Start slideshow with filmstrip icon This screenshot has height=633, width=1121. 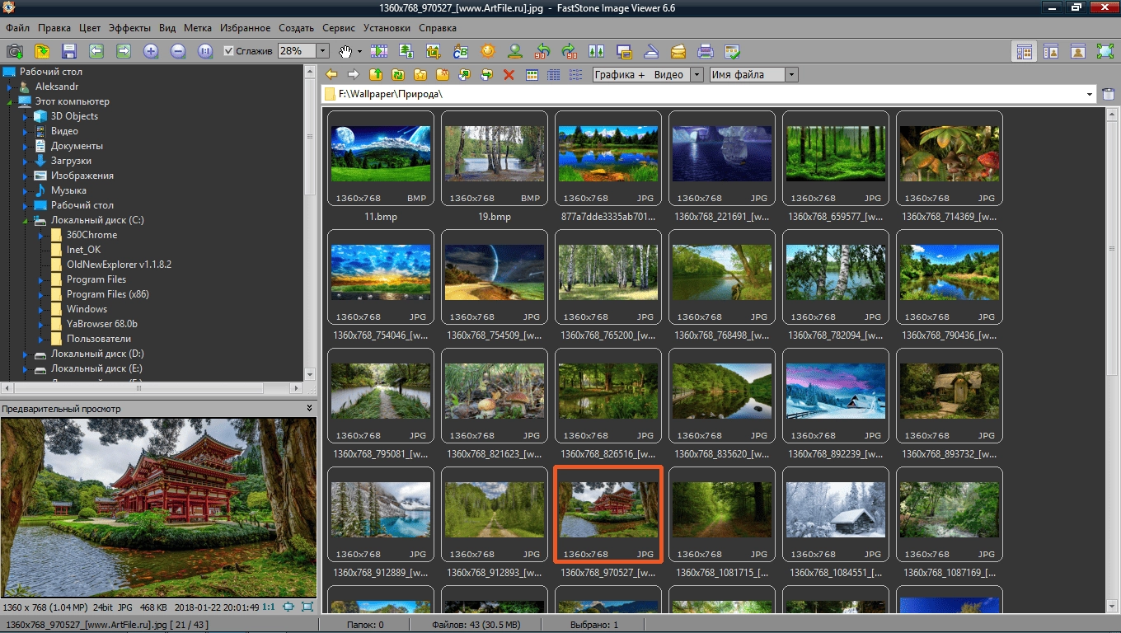click(379, 51)
